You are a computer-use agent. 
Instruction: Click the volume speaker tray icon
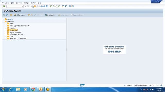[x=153, y=90]
